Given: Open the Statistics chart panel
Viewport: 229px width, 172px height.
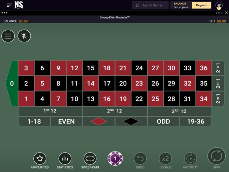Looking at the screenshot, I should [x=65, y=159].
